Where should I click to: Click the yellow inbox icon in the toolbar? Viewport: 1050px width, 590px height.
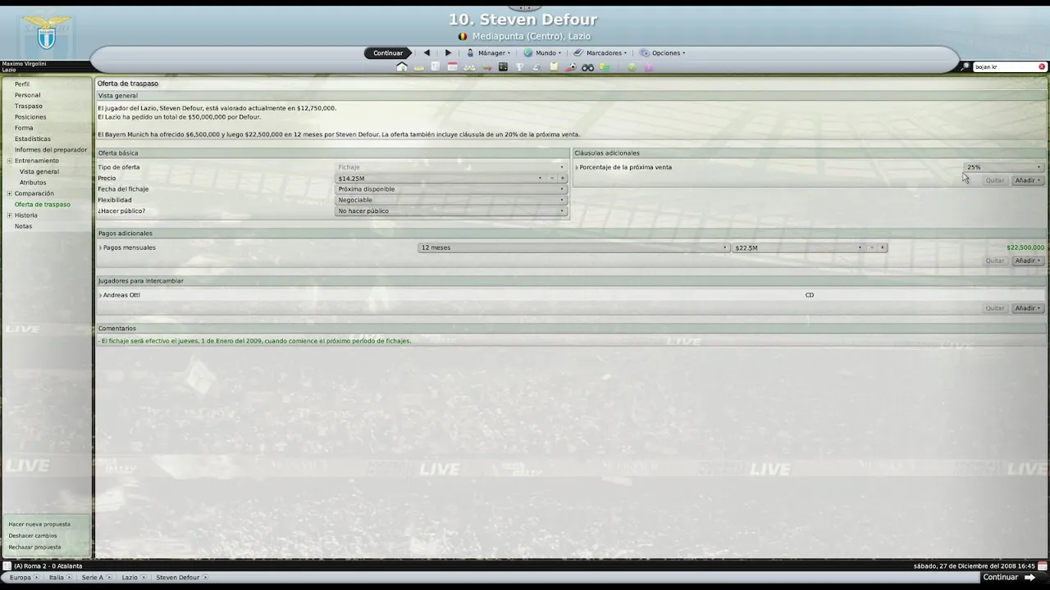click(418, 68)
